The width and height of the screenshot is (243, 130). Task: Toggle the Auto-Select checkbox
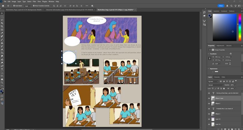pos(14,6)
